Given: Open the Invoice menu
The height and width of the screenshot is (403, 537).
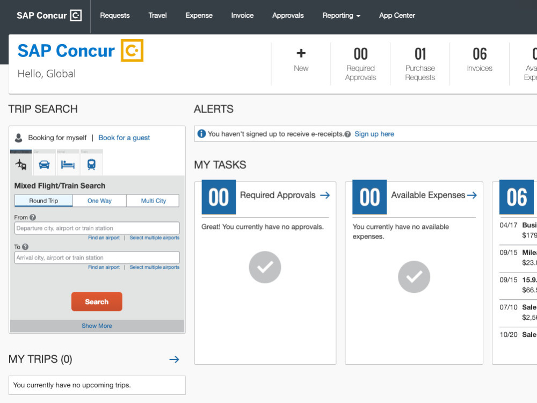Looking at the screenshot, I should (243, 16).
